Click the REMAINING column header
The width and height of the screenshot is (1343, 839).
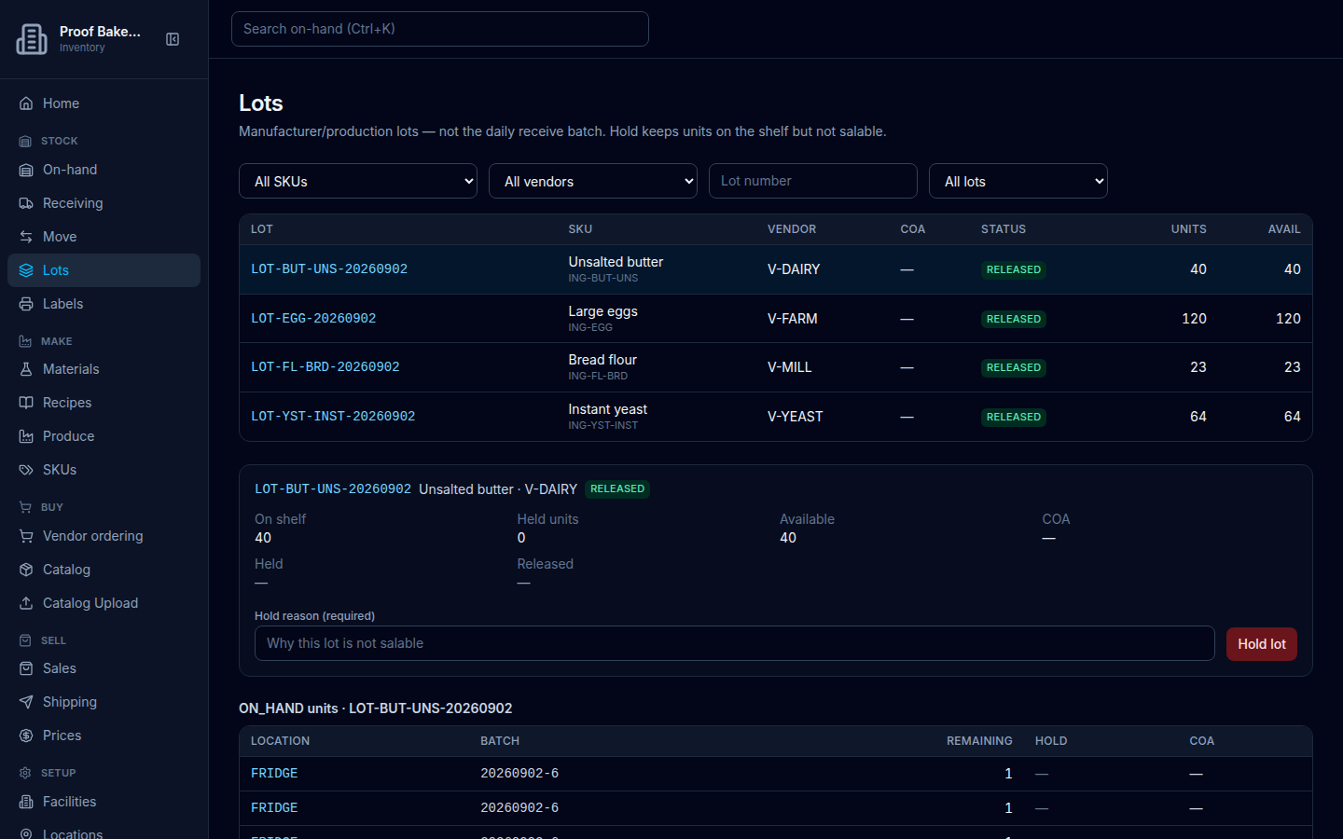click(x=979, y=741)
